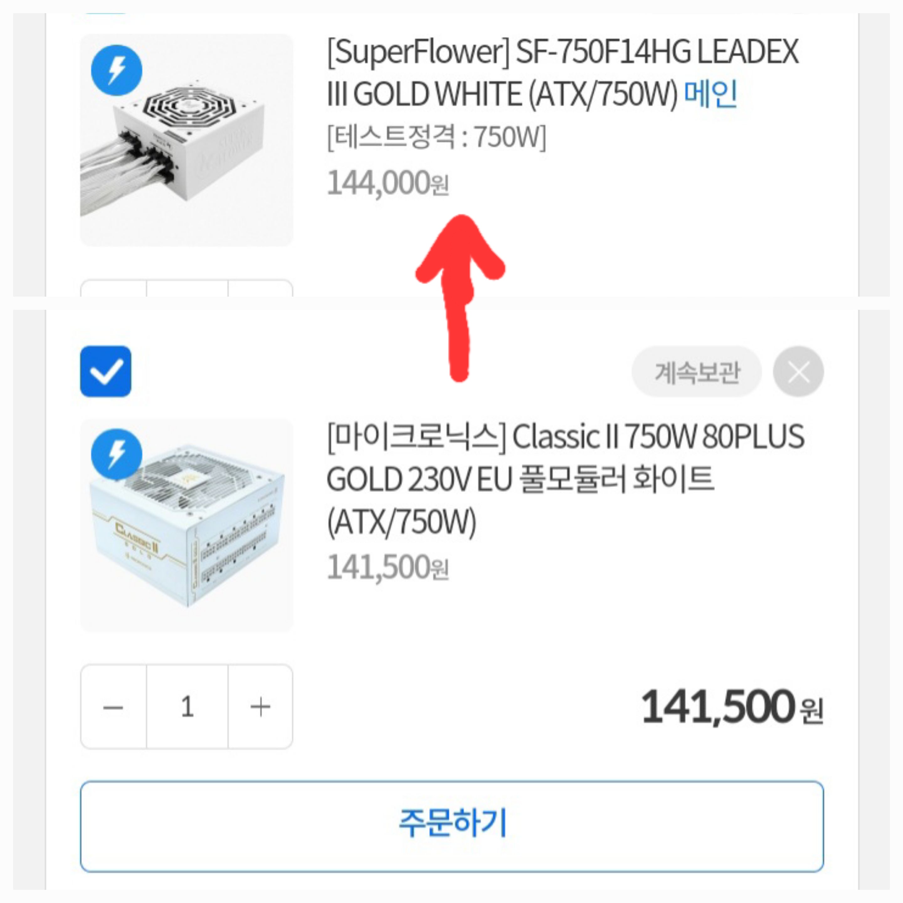The width and height of the screenshot is (903, 903).
Task: Uncheck the Micronics Classic II item checkbox
Action: [x=106, y=372]
